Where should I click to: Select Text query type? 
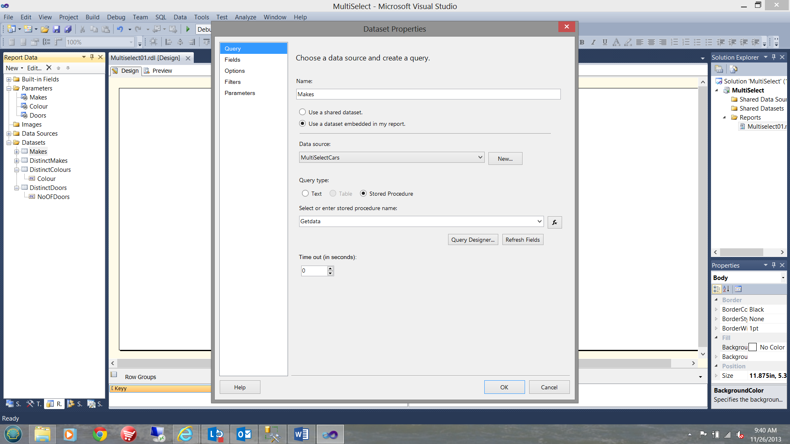pyautogui.click(x=305, y=194)
